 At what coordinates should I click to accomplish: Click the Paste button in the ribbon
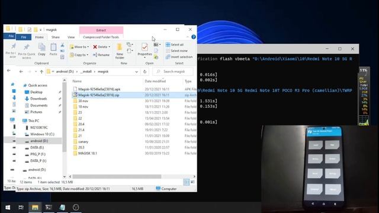(x=53, y=50)
